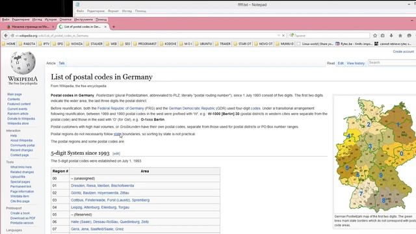Image resolution: width=416 pixels, height=234 pixels.
Task: Open the Cottbus link in region 03 row
Action: pos(77,200)
